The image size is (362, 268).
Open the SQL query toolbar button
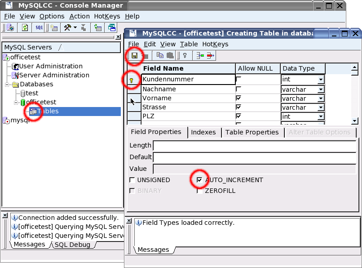point(40,27)
